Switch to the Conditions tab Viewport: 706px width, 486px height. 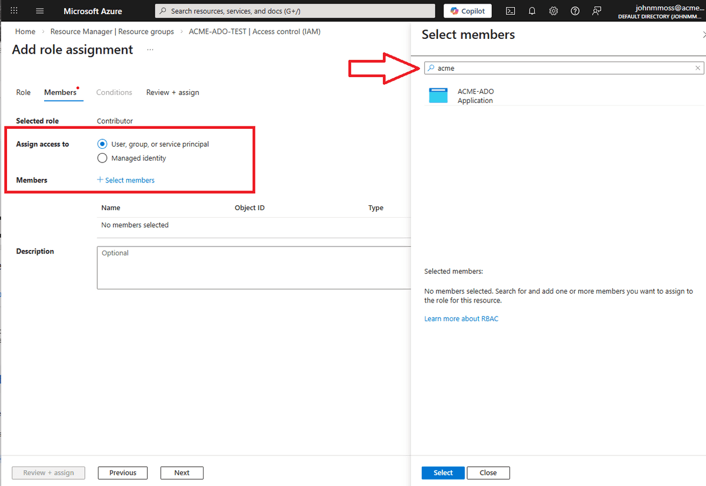click(114, 92)
